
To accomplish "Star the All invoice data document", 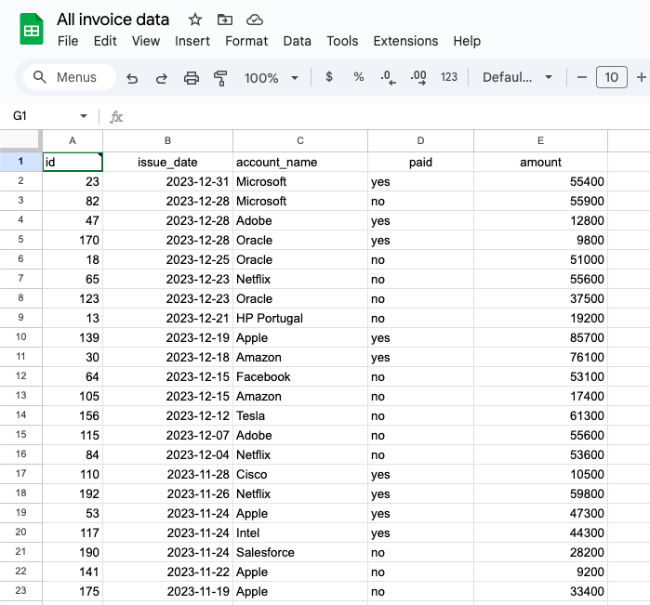I will (195, 20).
